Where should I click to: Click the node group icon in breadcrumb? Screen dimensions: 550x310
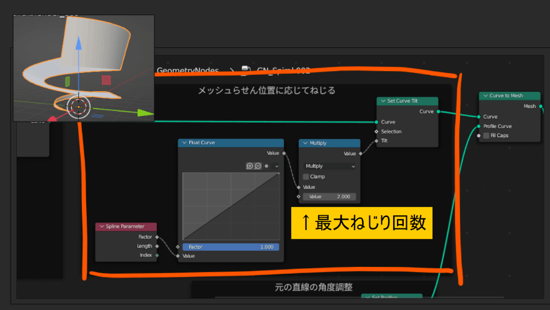click(246, 70)
